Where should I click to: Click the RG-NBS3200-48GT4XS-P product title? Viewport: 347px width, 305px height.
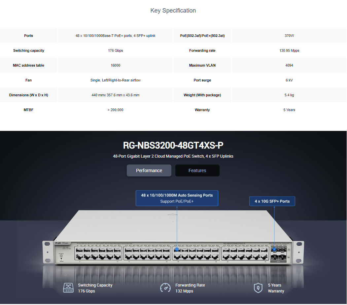point(173,145)
